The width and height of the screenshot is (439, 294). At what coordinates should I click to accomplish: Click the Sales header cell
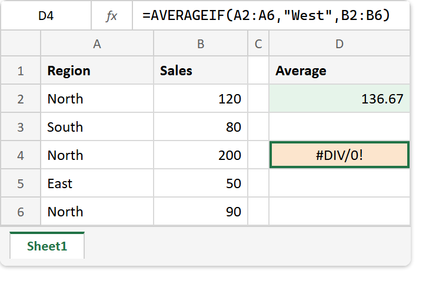[x=201, y=71]
